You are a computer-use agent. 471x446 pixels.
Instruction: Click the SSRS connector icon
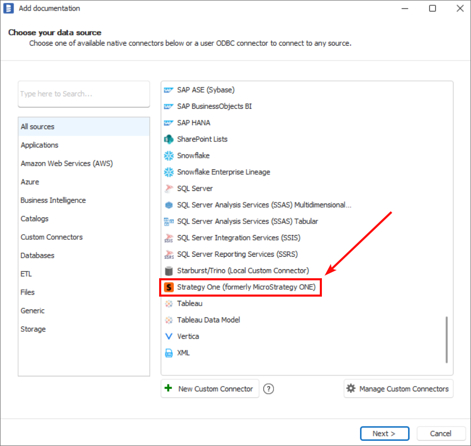pos(169,255)
